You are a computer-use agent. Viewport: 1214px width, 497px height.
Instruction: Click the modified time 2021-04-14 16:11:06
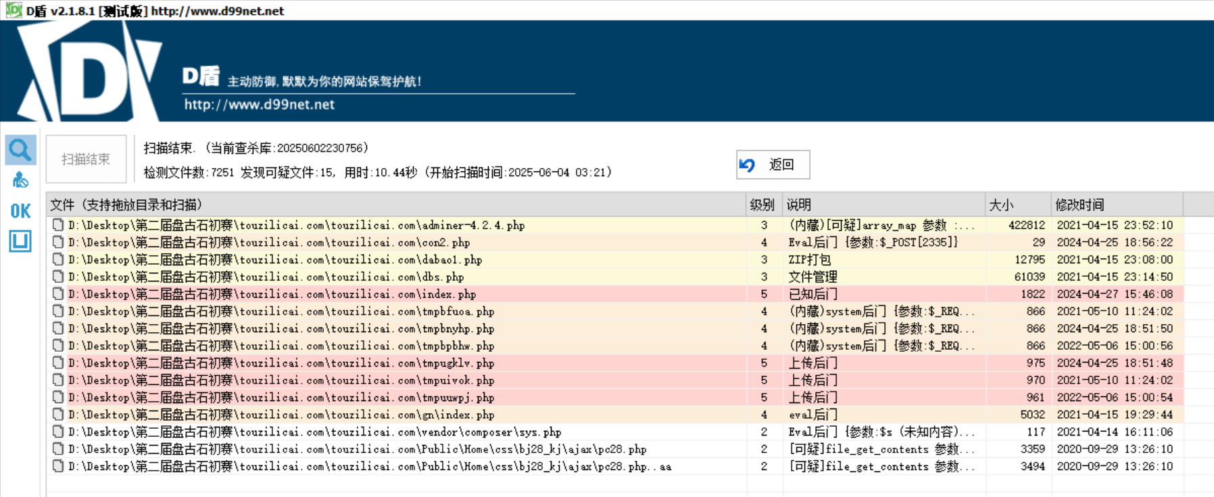[1115, 431]
